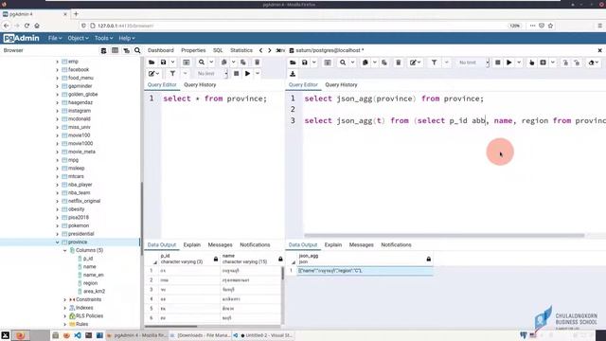Select the area_km2 column in tree
This screenshot has height=341, width=606.
click(94, 292)
